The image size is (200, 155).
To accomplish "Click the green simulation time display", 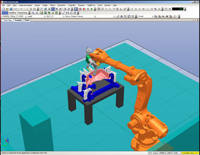I will (178, 9).
